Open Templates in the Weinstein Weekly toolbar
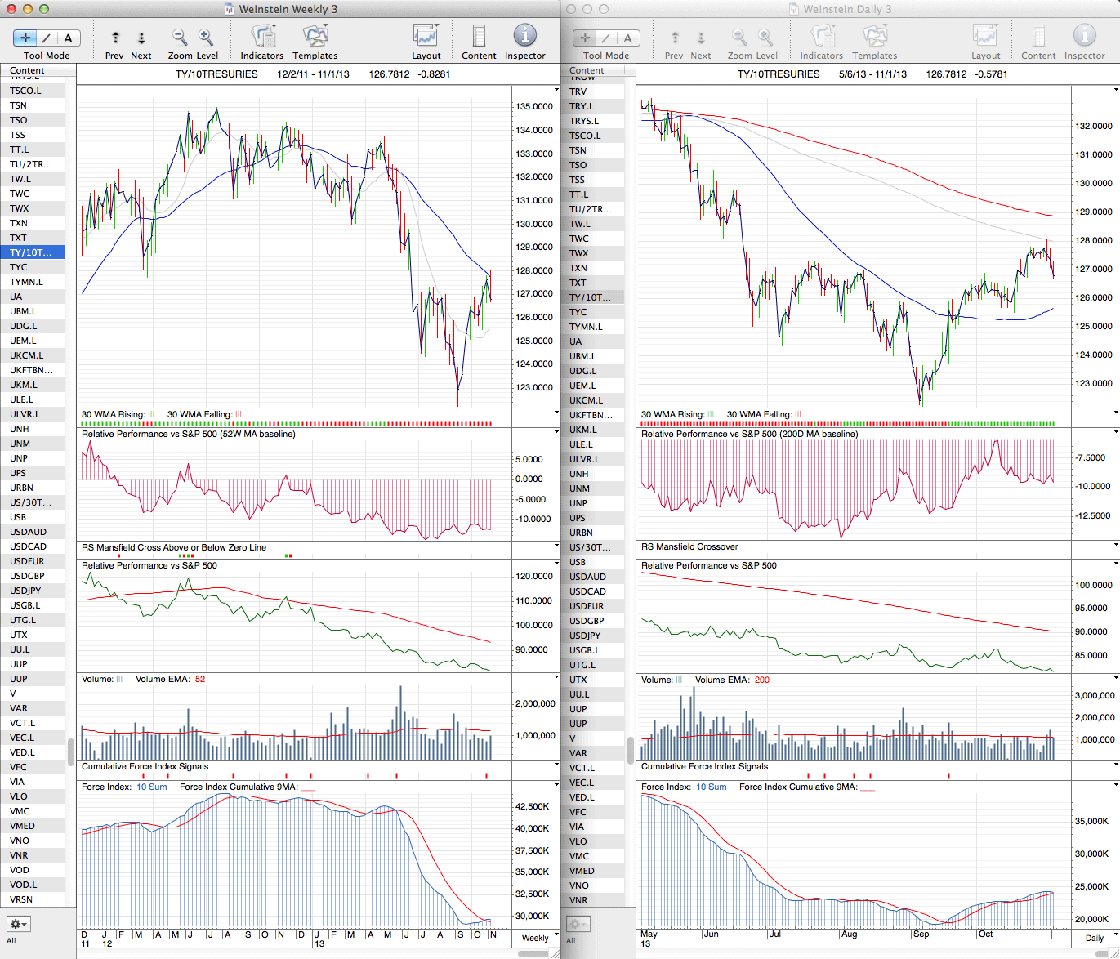 pyautogui.click(x=315, y=37)
